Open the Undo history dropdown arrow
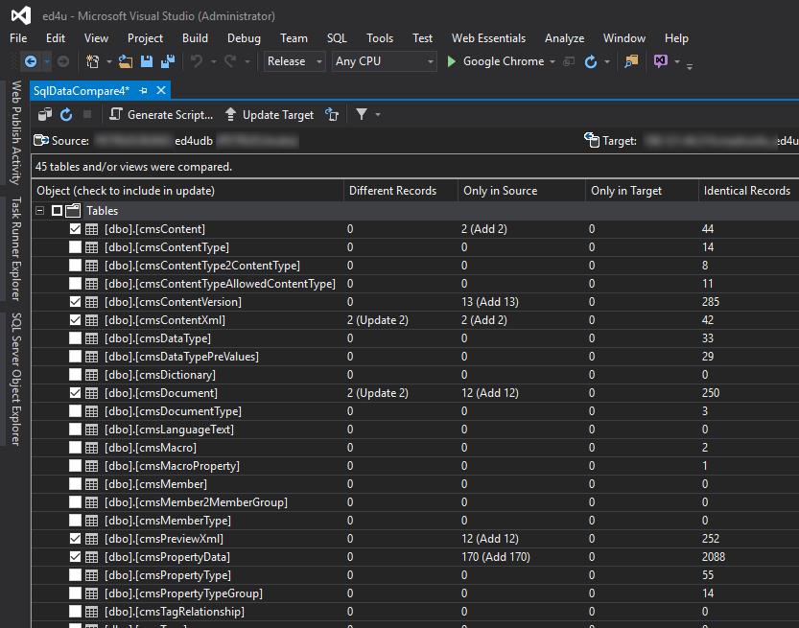Viewport: 799px width, 628px height. tap(214, 61)
